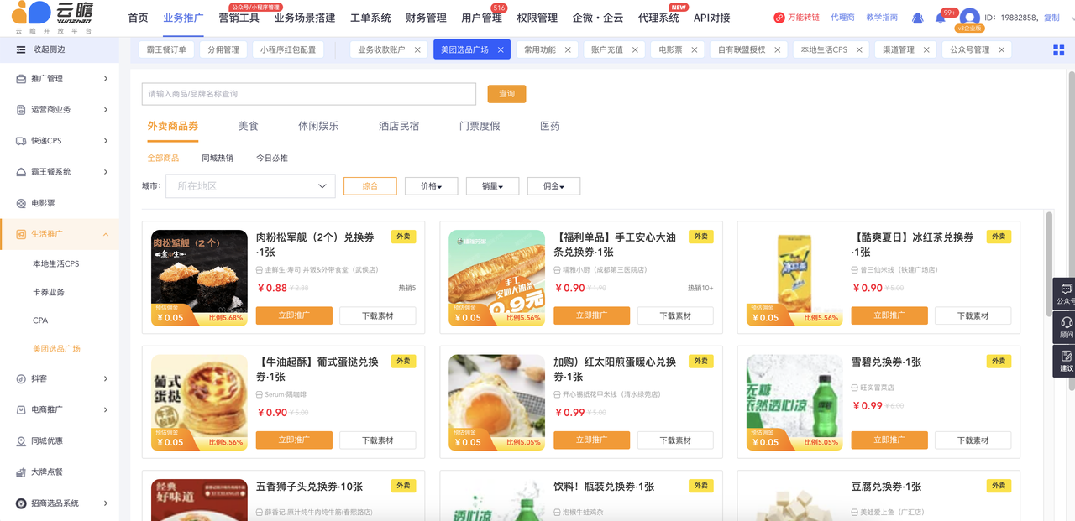The width and height of the screenshot is (1075, 521).
Task: Open the tab grid menu icon
Action: 1058,50
